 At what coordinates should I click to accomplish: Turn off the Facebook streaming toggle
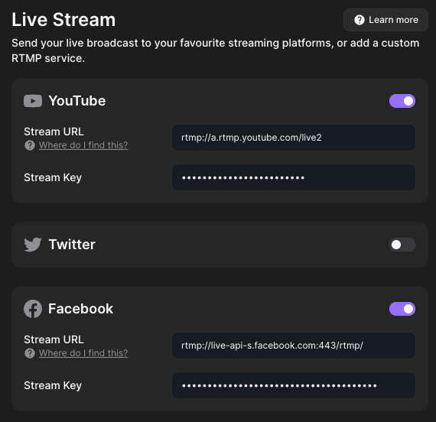tap(402, 309)
